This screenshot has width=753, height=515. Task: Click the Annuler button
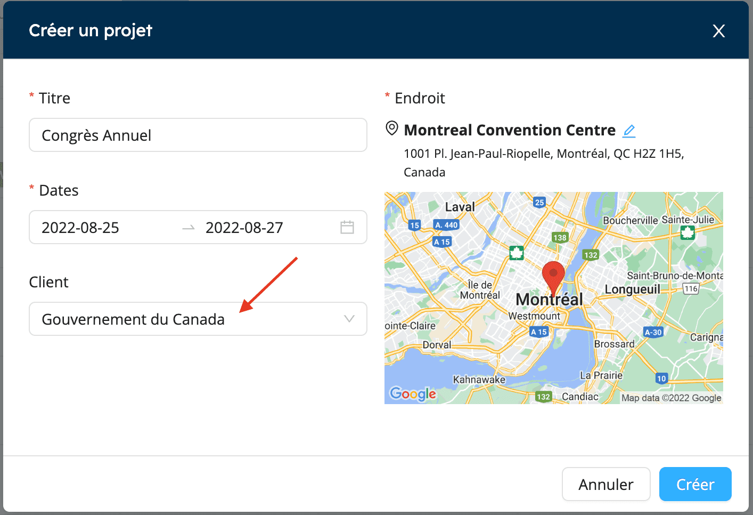click(606, 484)
